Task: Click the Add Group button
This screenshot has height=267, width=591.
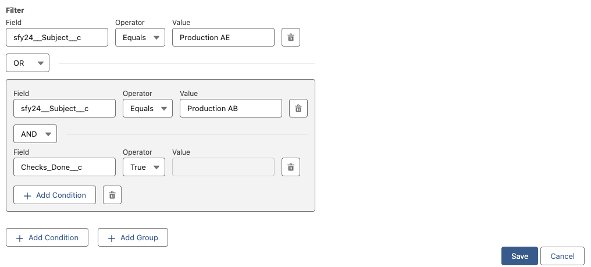Action: point(133,237)
